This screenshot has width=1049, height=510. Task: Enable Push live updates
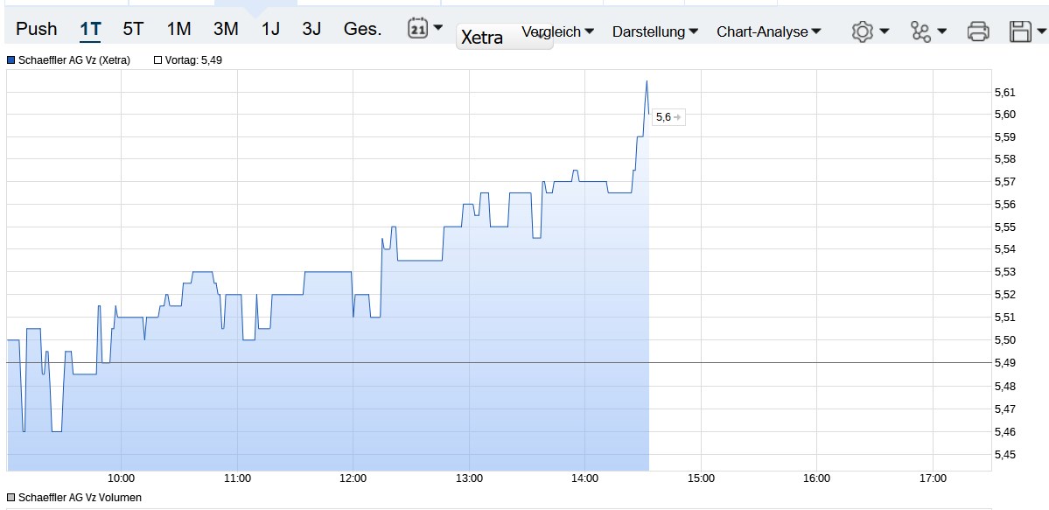[x=36, y=29]
